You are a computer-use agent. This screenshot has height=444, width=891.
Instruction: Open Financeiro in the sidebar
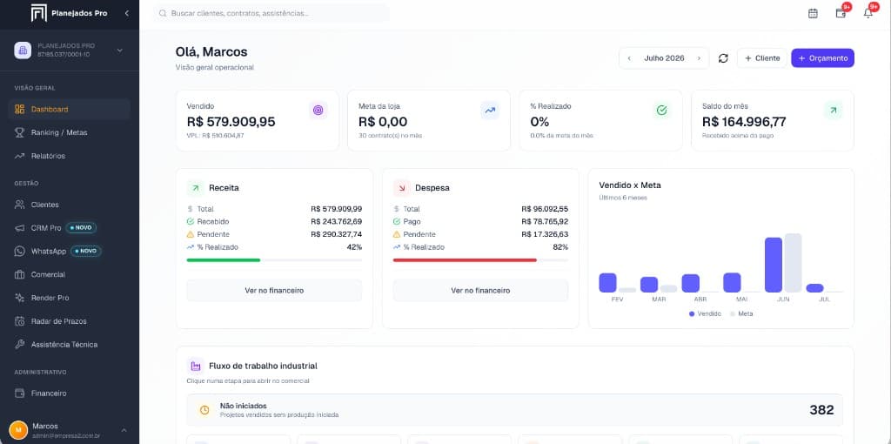[x=70, y=394]
